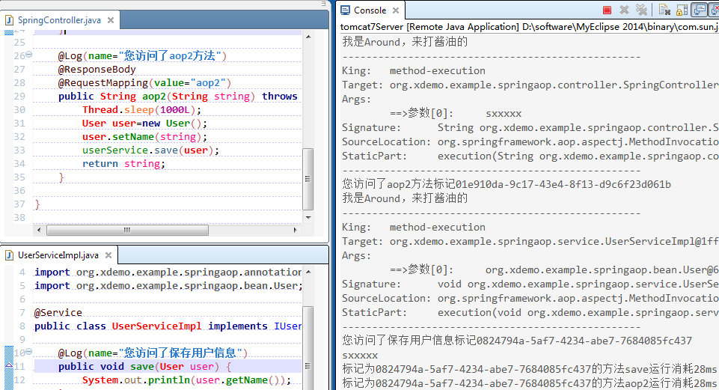Click scroll-left arrow in SpringController editor
Image resolution: width=719 pixels, height=390 pixels.
[38, 230]
